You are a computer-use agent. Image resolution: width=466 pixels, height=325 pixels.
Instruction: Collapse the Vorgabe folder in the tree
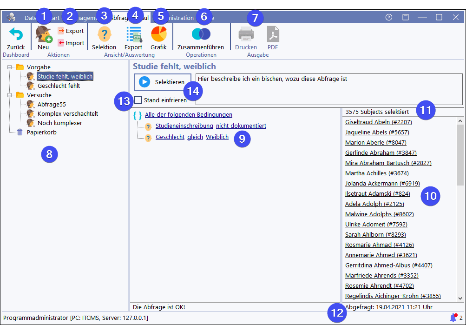(10, 67)
